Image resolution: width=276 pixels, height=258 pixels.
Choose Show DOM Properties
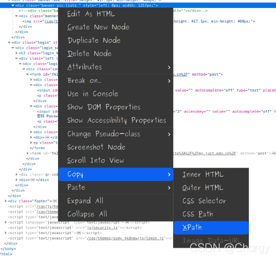(116, 107)
